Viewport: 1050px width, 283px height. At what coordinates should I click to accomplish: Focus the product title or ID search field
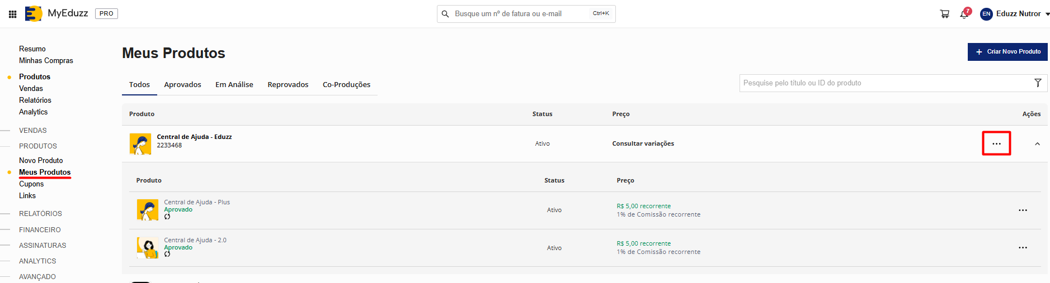[884, 83]
